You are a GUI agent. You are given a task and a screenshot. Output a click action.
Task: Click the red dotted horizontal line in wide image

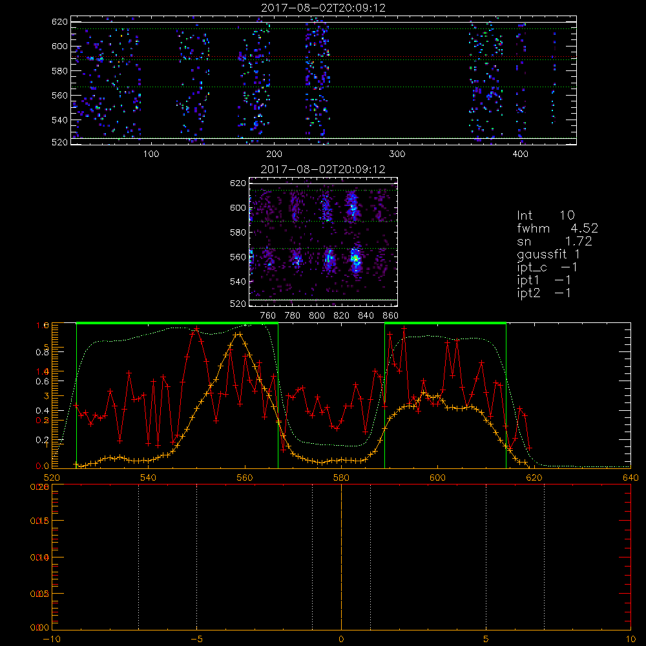tap(324, 56)
